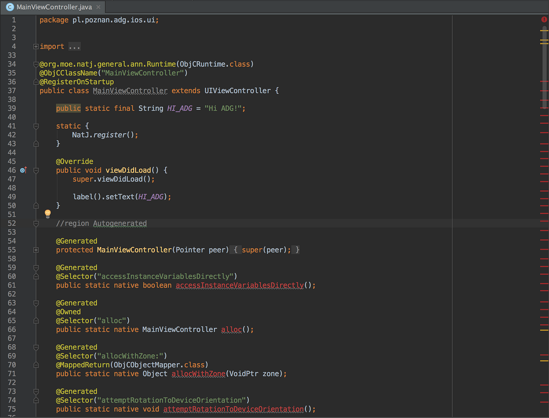This screenshot has height=418, width=549.
Task: Click the @Selector("alloc") annotation
Action: pos(93,321)
